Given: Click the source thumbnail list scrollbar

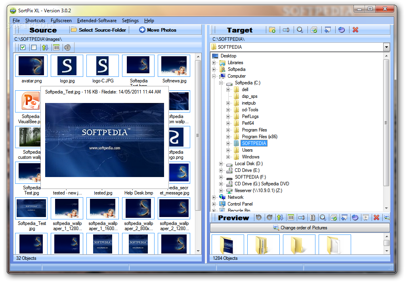Looking at the screenshot, I should tap(198, 135).
